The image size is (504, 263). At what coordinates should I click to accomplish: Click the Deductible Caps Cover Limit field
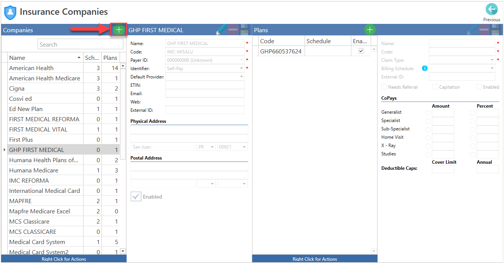pyautogui.click(x=443, y=169)
